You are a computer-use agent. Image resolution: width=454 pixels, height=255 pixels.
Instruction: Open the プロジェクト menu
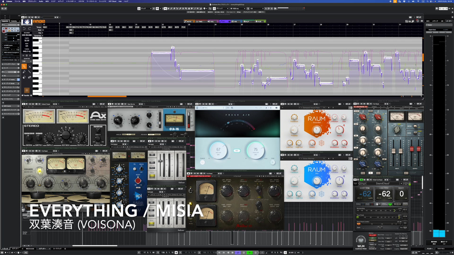[x=32, y=1]
